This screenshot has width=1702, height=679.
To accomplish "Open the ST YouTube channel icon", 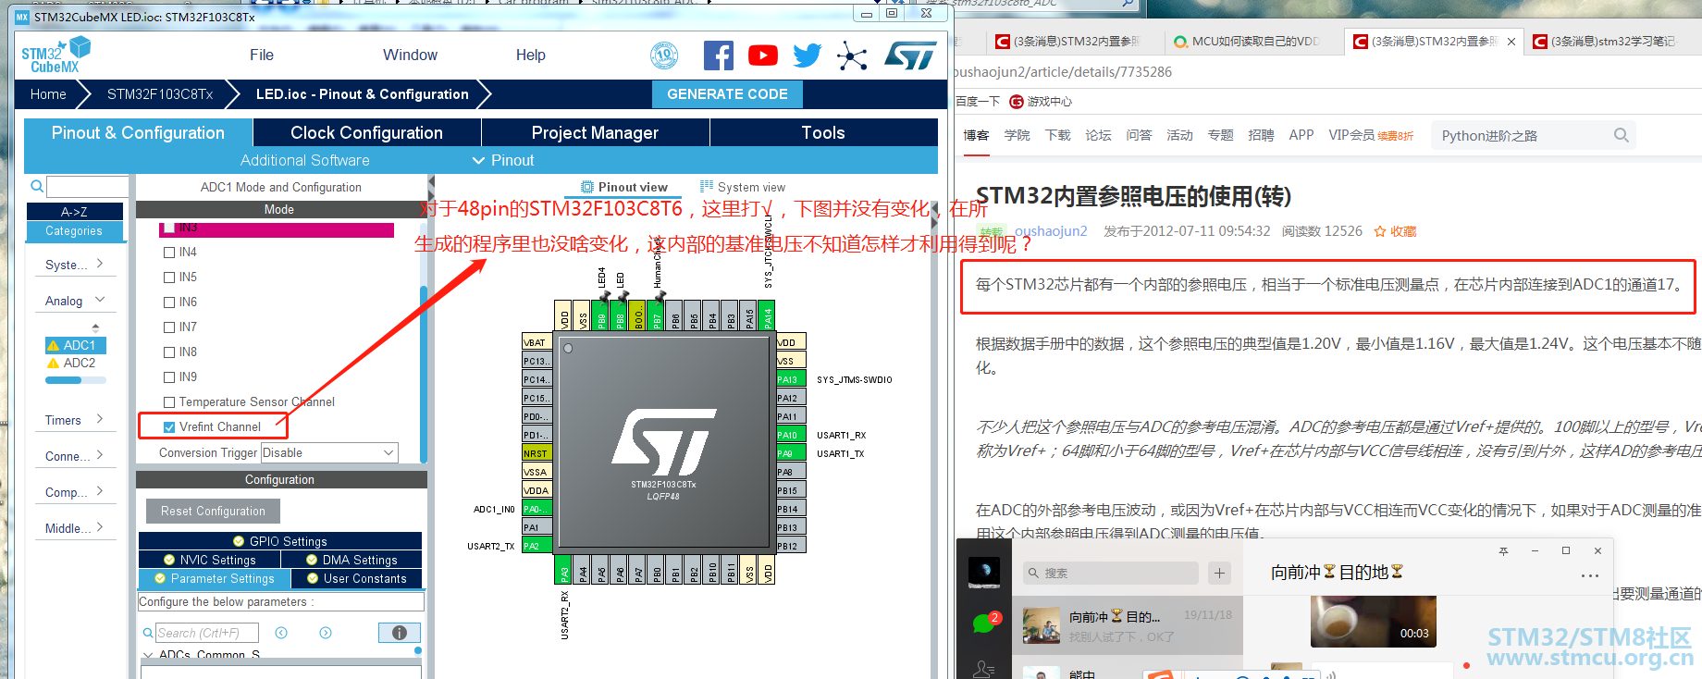I will [x=763, y=56].
